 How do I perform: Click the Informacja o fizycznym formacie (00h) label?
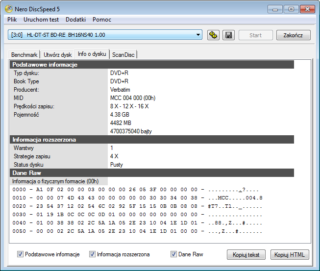tap(55, 181)
